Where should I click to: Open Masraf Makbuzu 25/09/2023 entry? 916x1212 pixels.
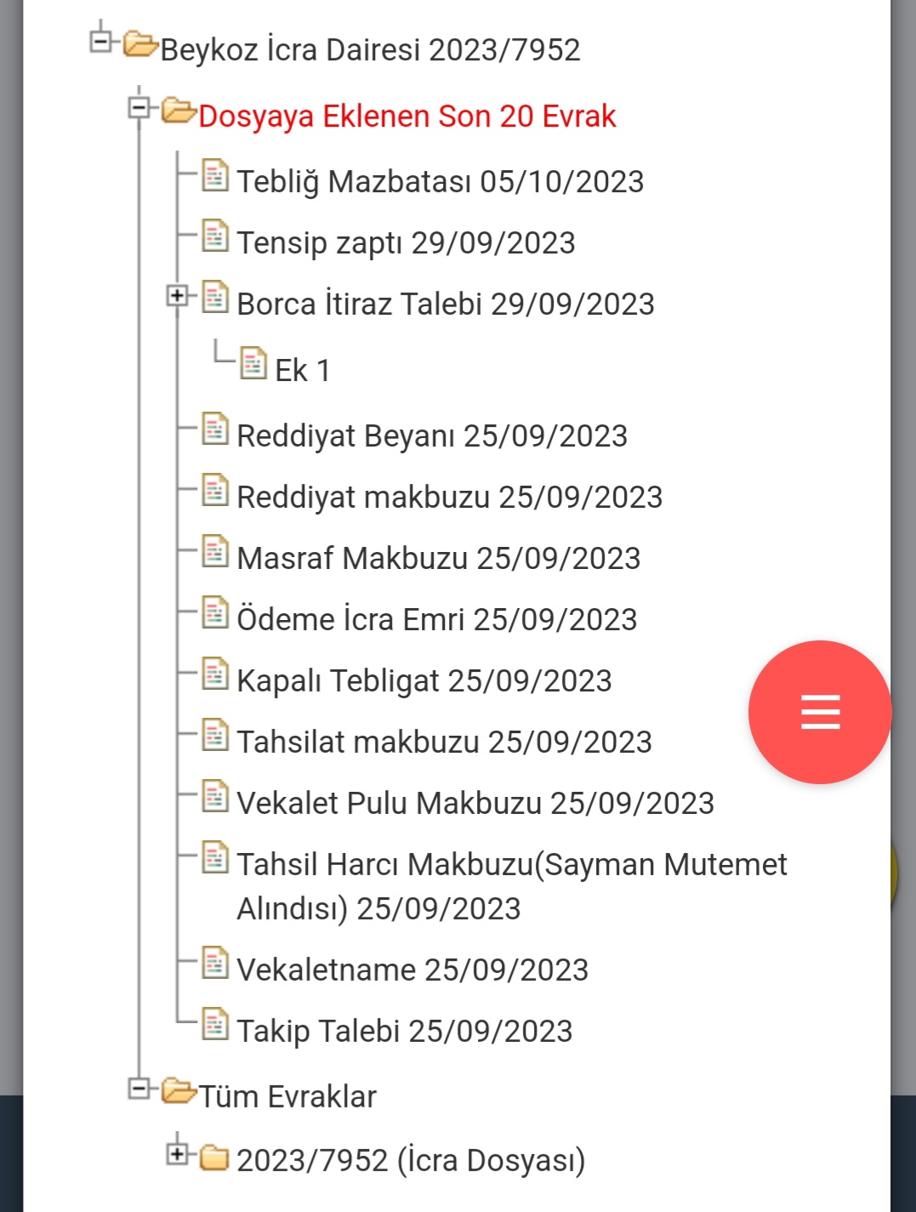[439, 559]
